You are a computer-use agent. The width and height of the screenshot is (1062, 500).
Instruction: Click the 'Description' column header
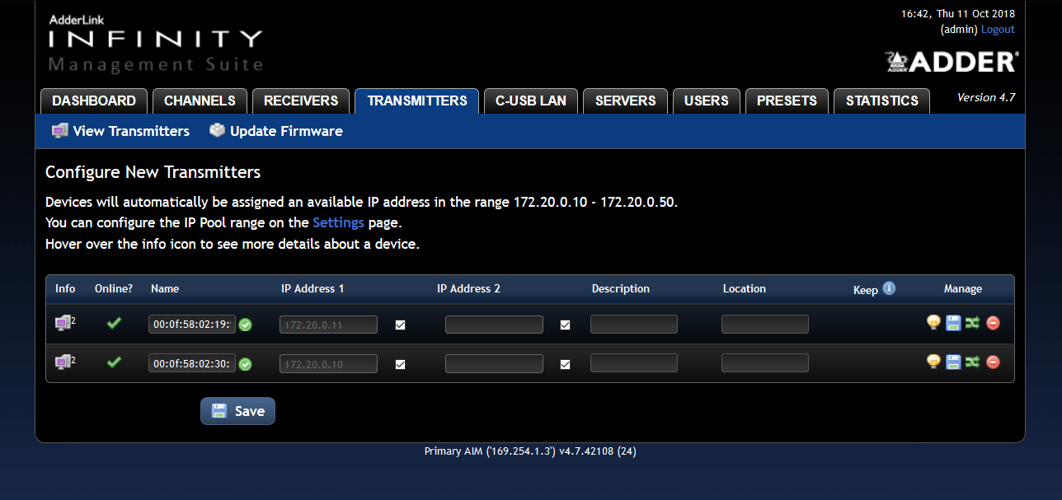[x=621, y=288]
